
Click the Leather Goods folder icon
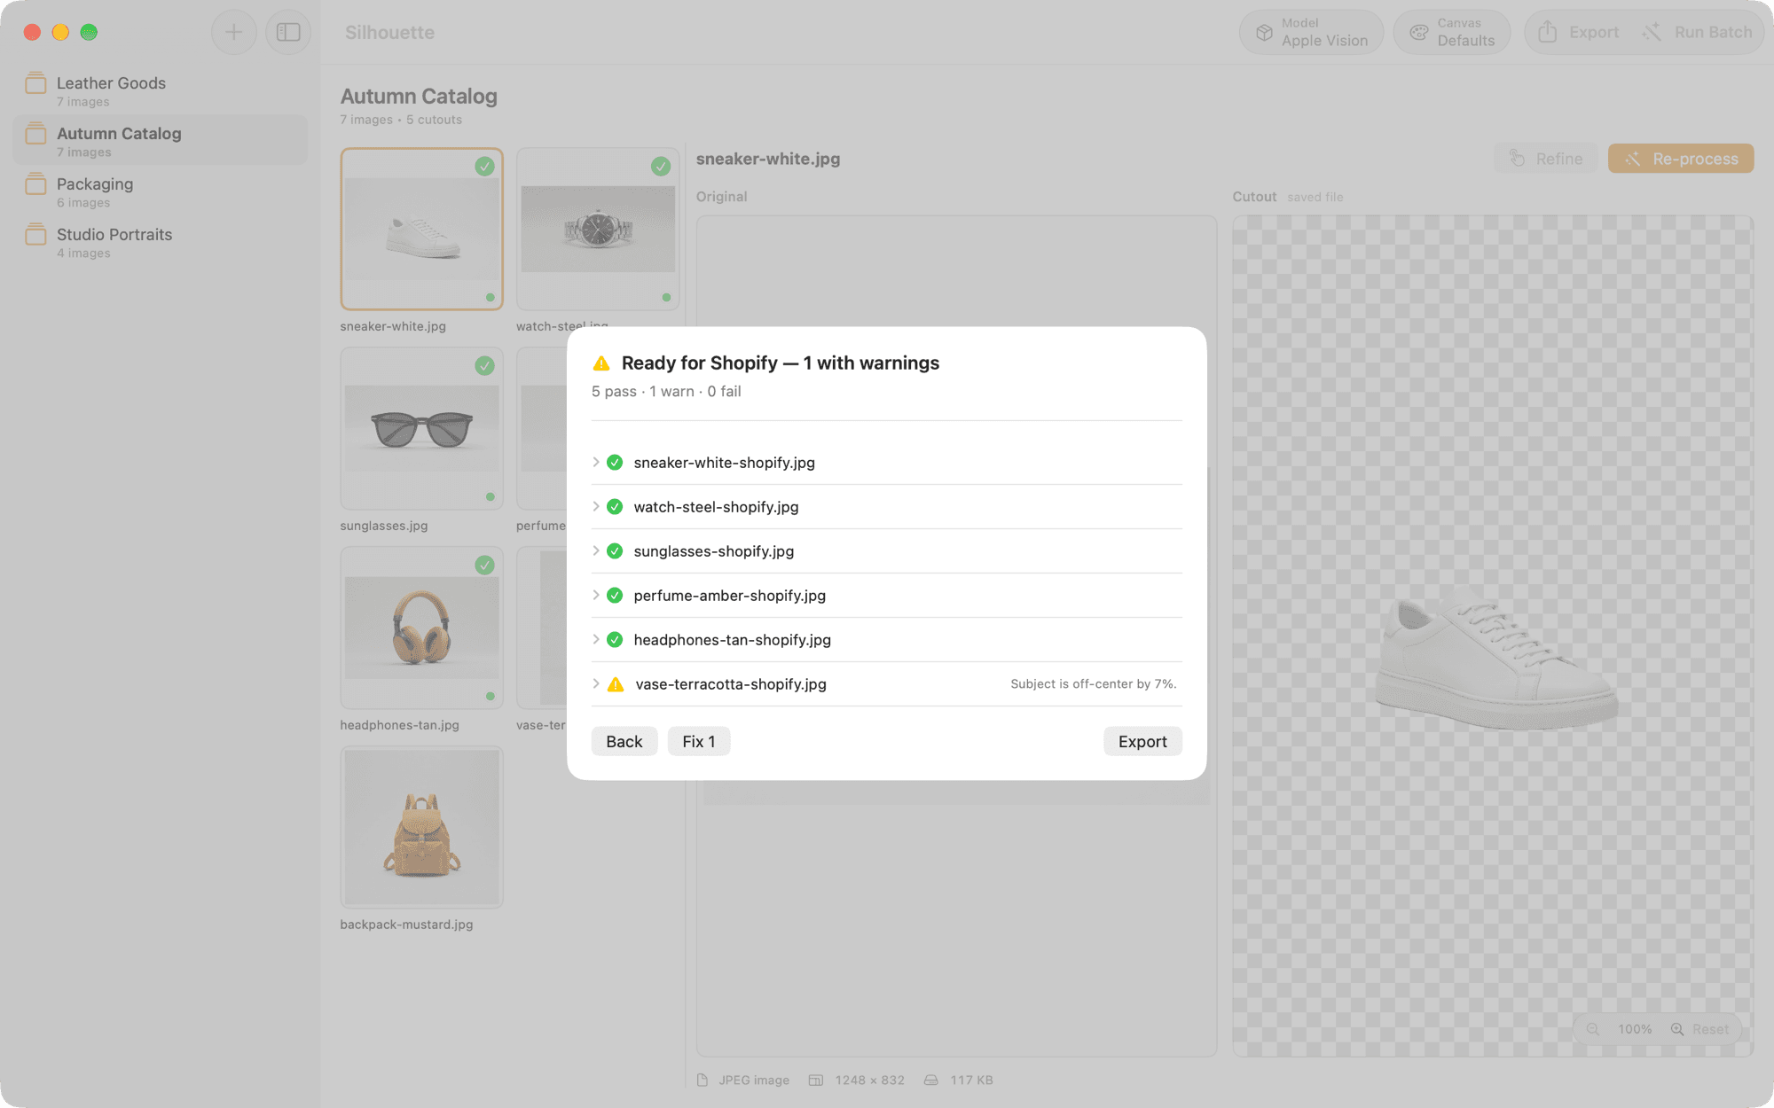point(35,83)
